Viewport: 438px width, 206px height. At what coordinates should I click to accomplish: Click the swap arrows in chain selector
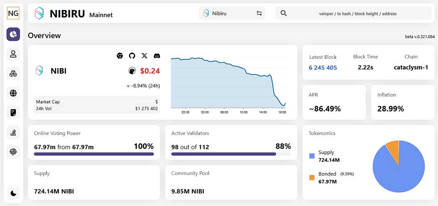pyautogui.click(x=259, y=13)
